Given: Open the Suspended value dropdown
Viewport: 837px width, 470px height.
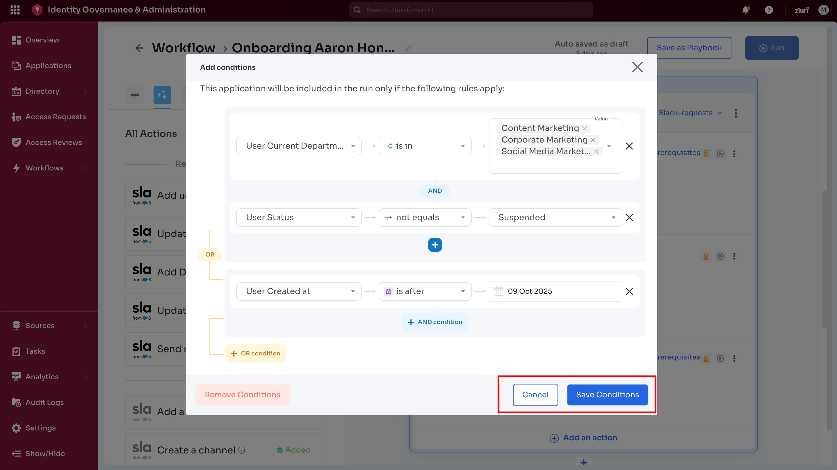Looking at the screenshot, I should [x=555, y=218].
